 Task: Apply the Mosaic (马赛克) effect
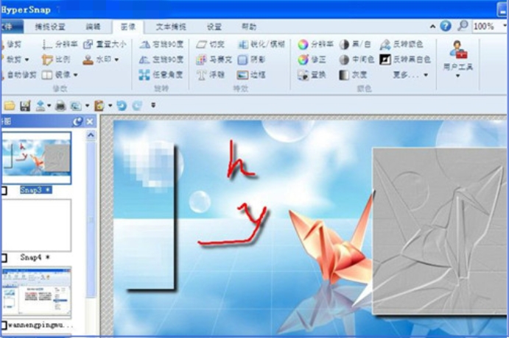pos(214,60)
